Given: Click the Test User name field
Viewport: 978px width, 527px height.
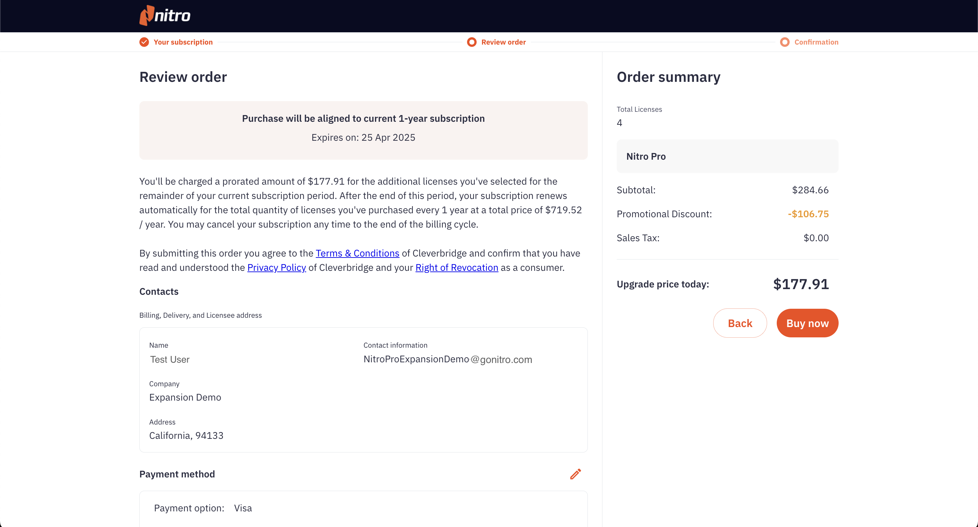Looking at the screenshot, I should point(170,359).
